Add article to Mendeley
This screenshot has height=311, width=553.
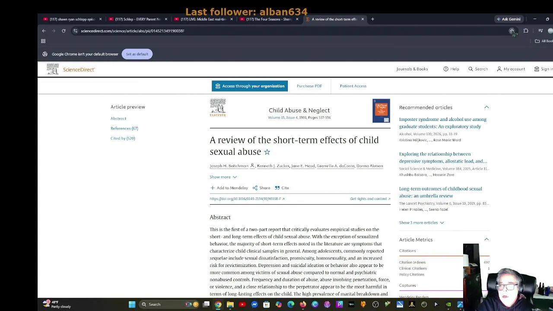(229, 188)
